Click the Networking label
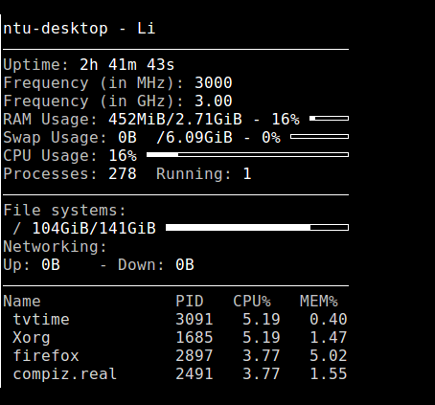Image resolution: width=435 pixels, height=405 pixels. coord(55,247)
